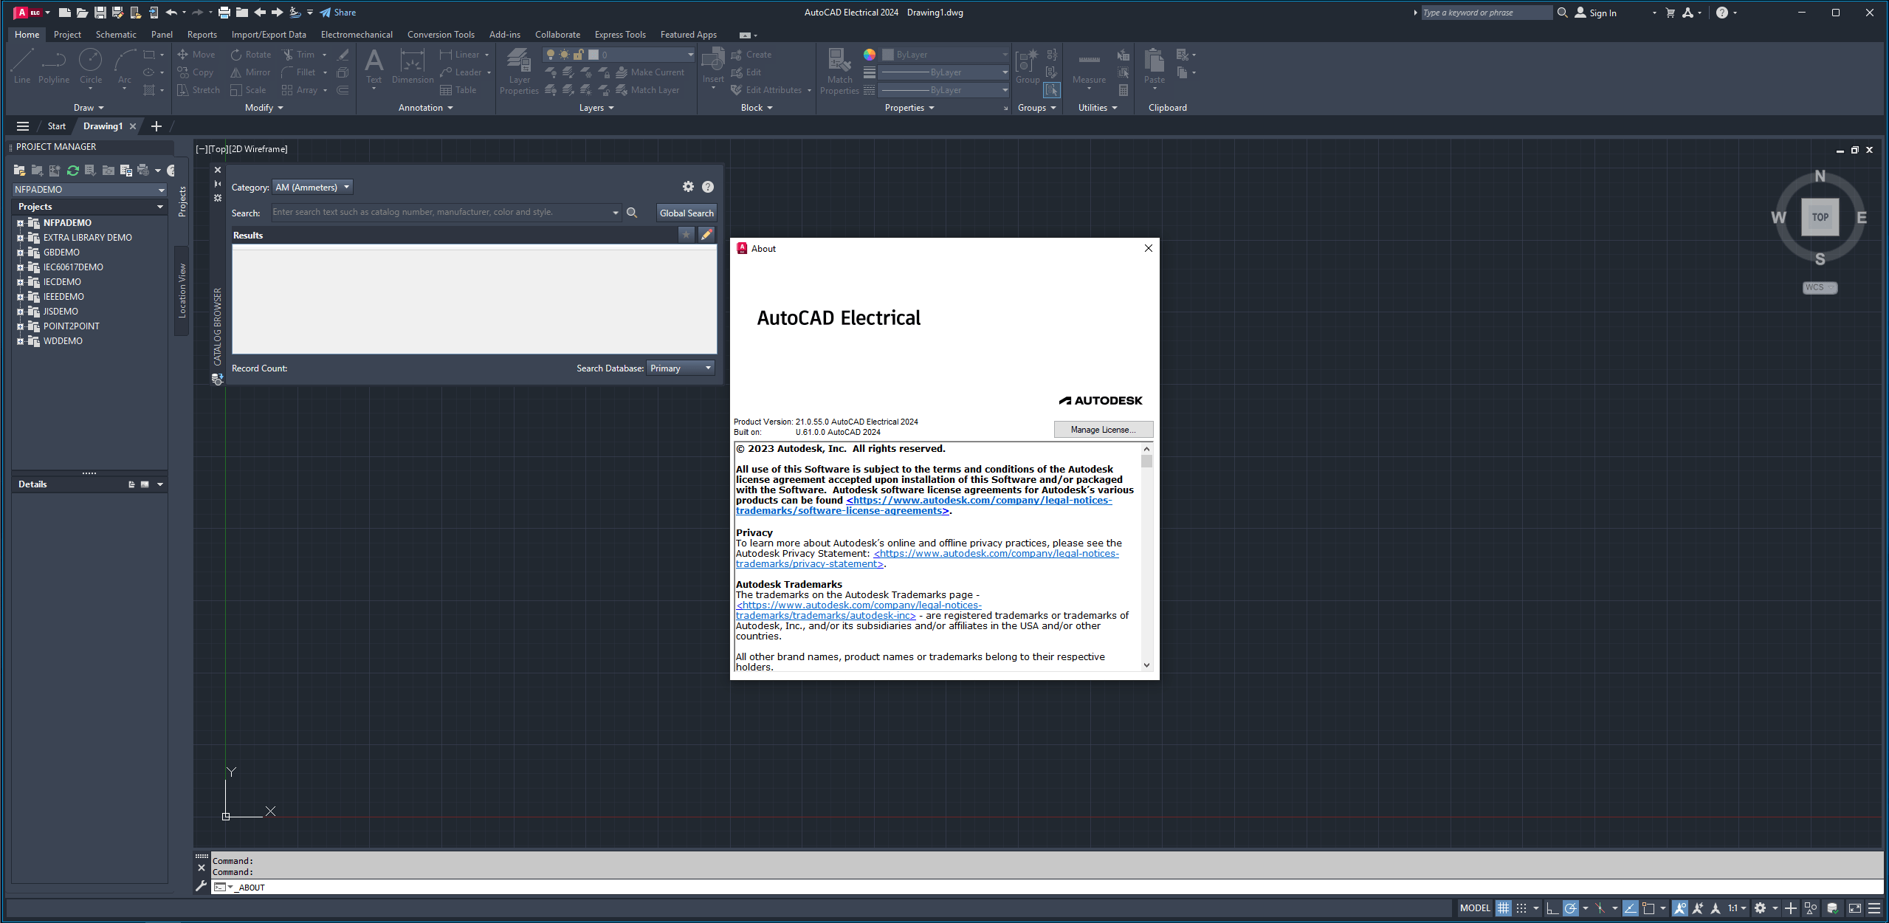
Task: Expand the WDDEMO project tree node
Action: [20, 341]
